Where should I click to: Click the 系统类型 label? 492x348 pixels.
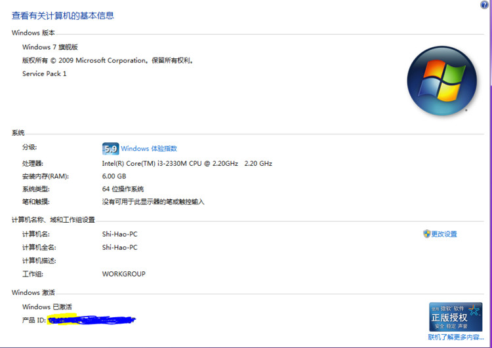pyautogui.click(x=36, y=189)
